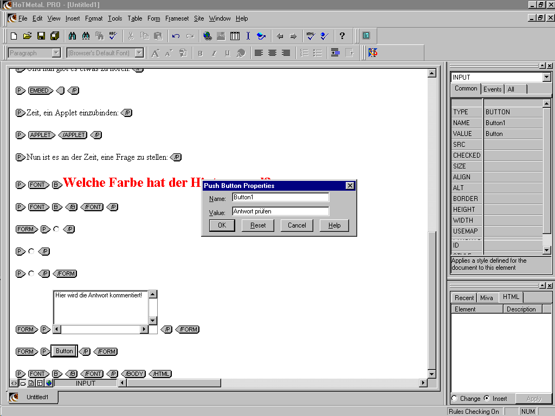
Task: Click the New document icon
Action: pos(14,36)
